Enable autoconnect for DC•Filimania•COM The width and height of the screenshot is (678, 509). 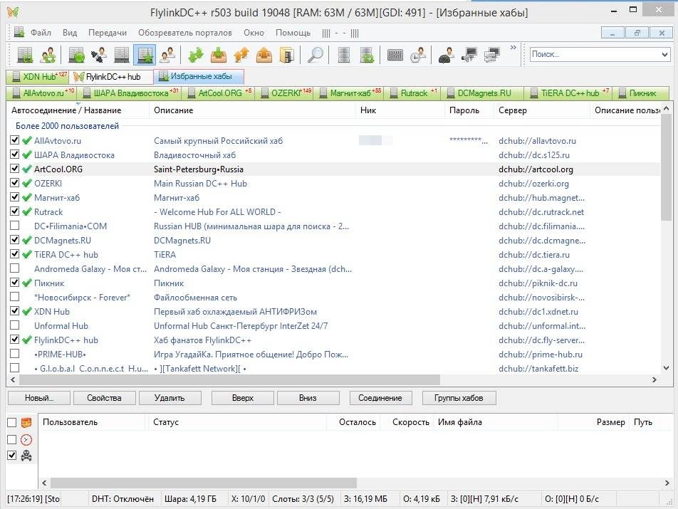coord(15,226)
